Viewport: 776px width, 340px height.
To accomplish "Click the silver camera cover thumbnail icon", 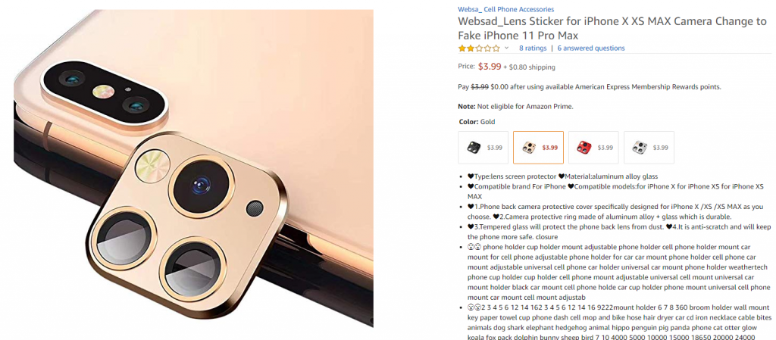I will coord(640,147).
